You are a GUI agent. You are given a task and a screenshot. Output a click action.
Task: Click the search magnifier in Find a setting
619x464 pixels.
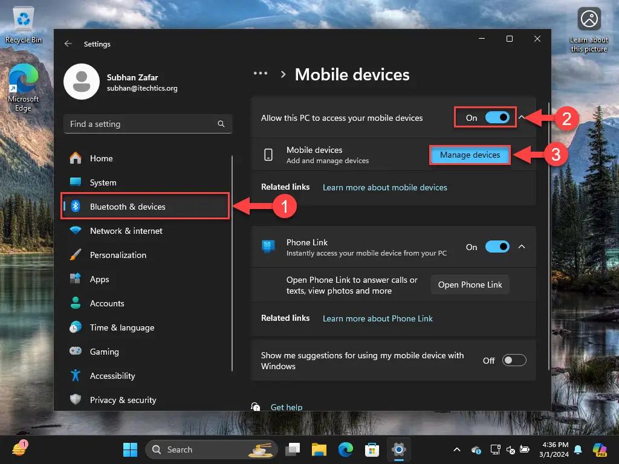tap(221, 124)
